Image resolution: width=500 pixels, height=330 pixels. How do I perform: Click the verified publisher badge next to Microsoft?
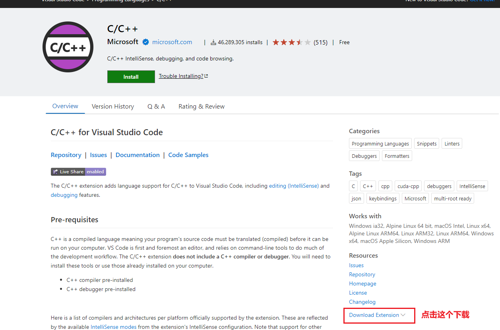[146, 42]
